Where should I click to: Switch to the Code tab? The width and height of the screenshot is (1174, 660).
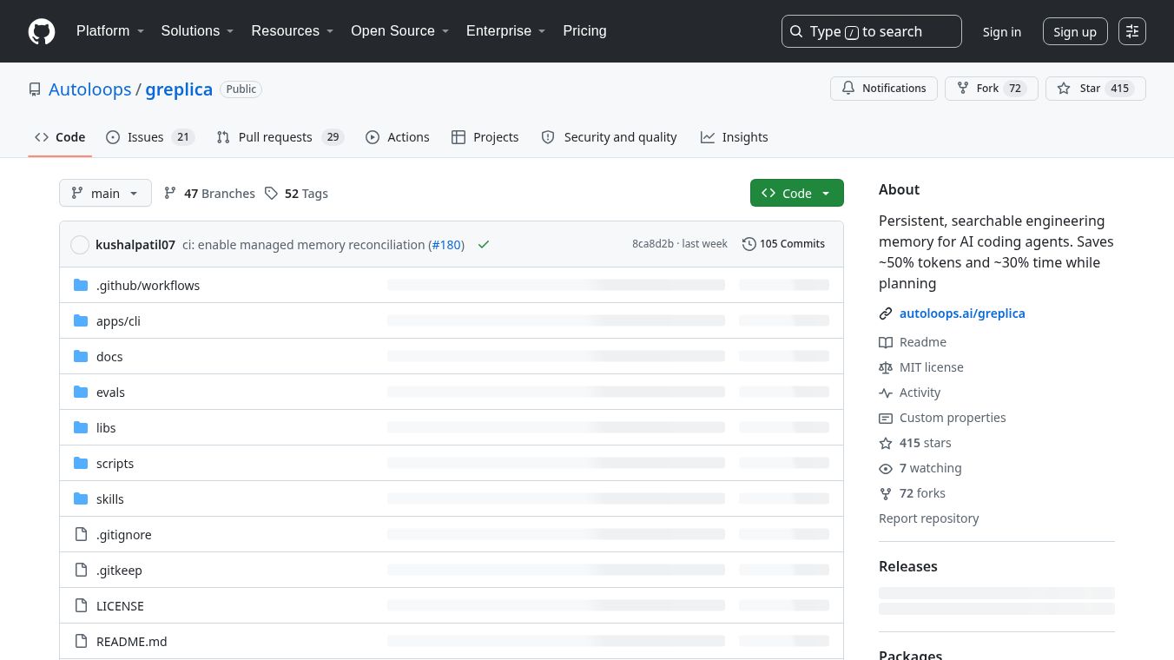pyautogui.click(x=60, y=137)
